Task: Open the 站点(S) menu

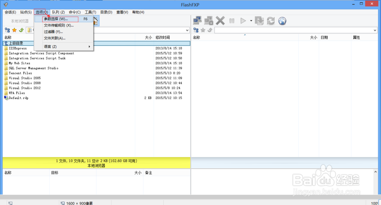Action: [x=26, y=12]
